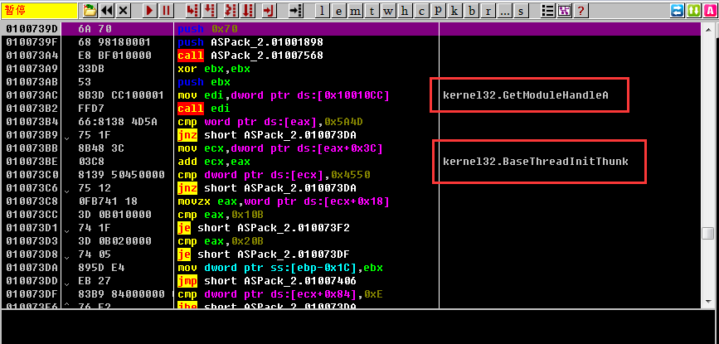
Task: Click the open file folder icon
Action: [x=90, y=11]
